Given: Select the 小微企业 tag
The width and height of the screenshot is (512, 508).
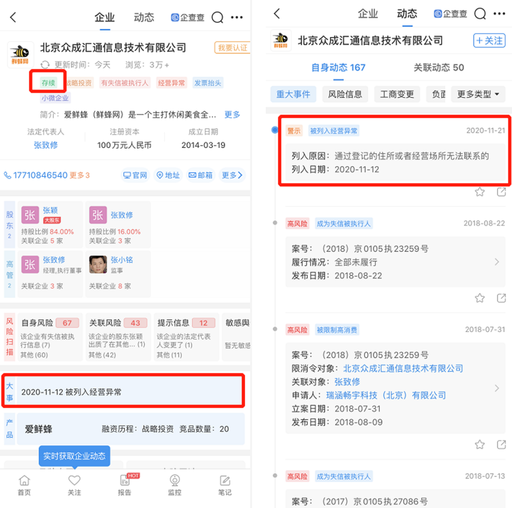Looking at the screenshot, I should (55, 98).
